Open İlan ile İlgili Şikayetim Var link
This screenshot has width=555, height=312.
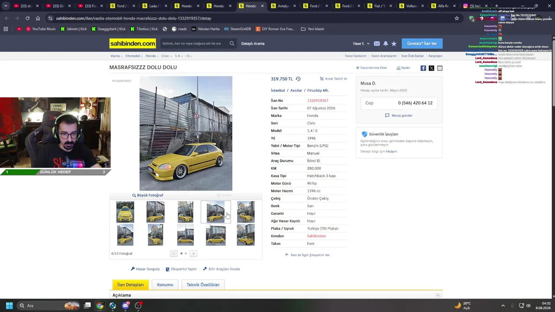pyautogui.click(x=307, y=255)
